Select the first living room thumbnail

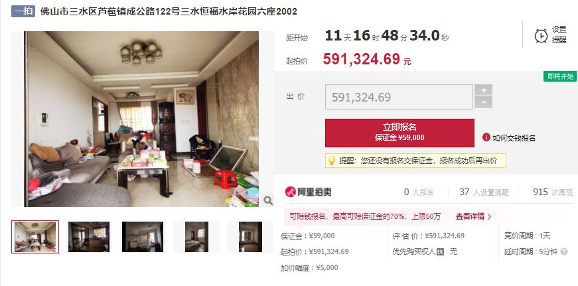click(x=35, y=237)
